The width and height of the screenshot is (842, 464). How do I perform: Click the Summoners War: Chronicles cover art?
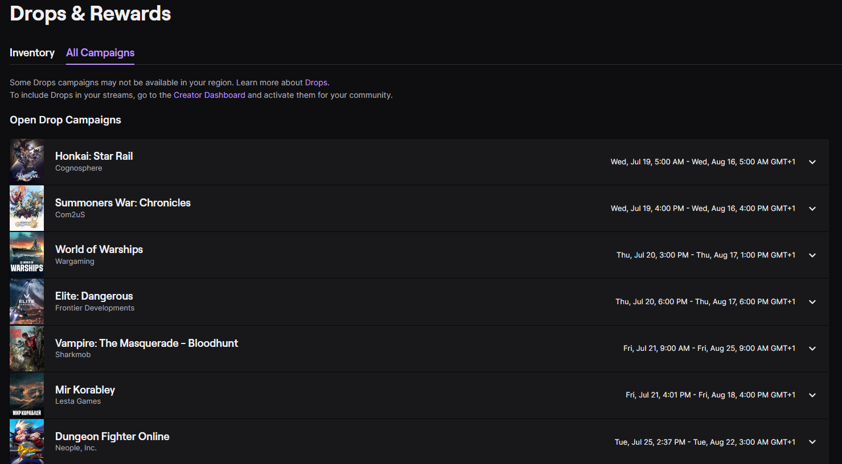tap(27, 208)
